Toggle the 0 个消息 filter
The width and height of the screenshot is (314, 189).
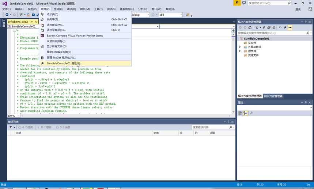click(x=63, y=127)
